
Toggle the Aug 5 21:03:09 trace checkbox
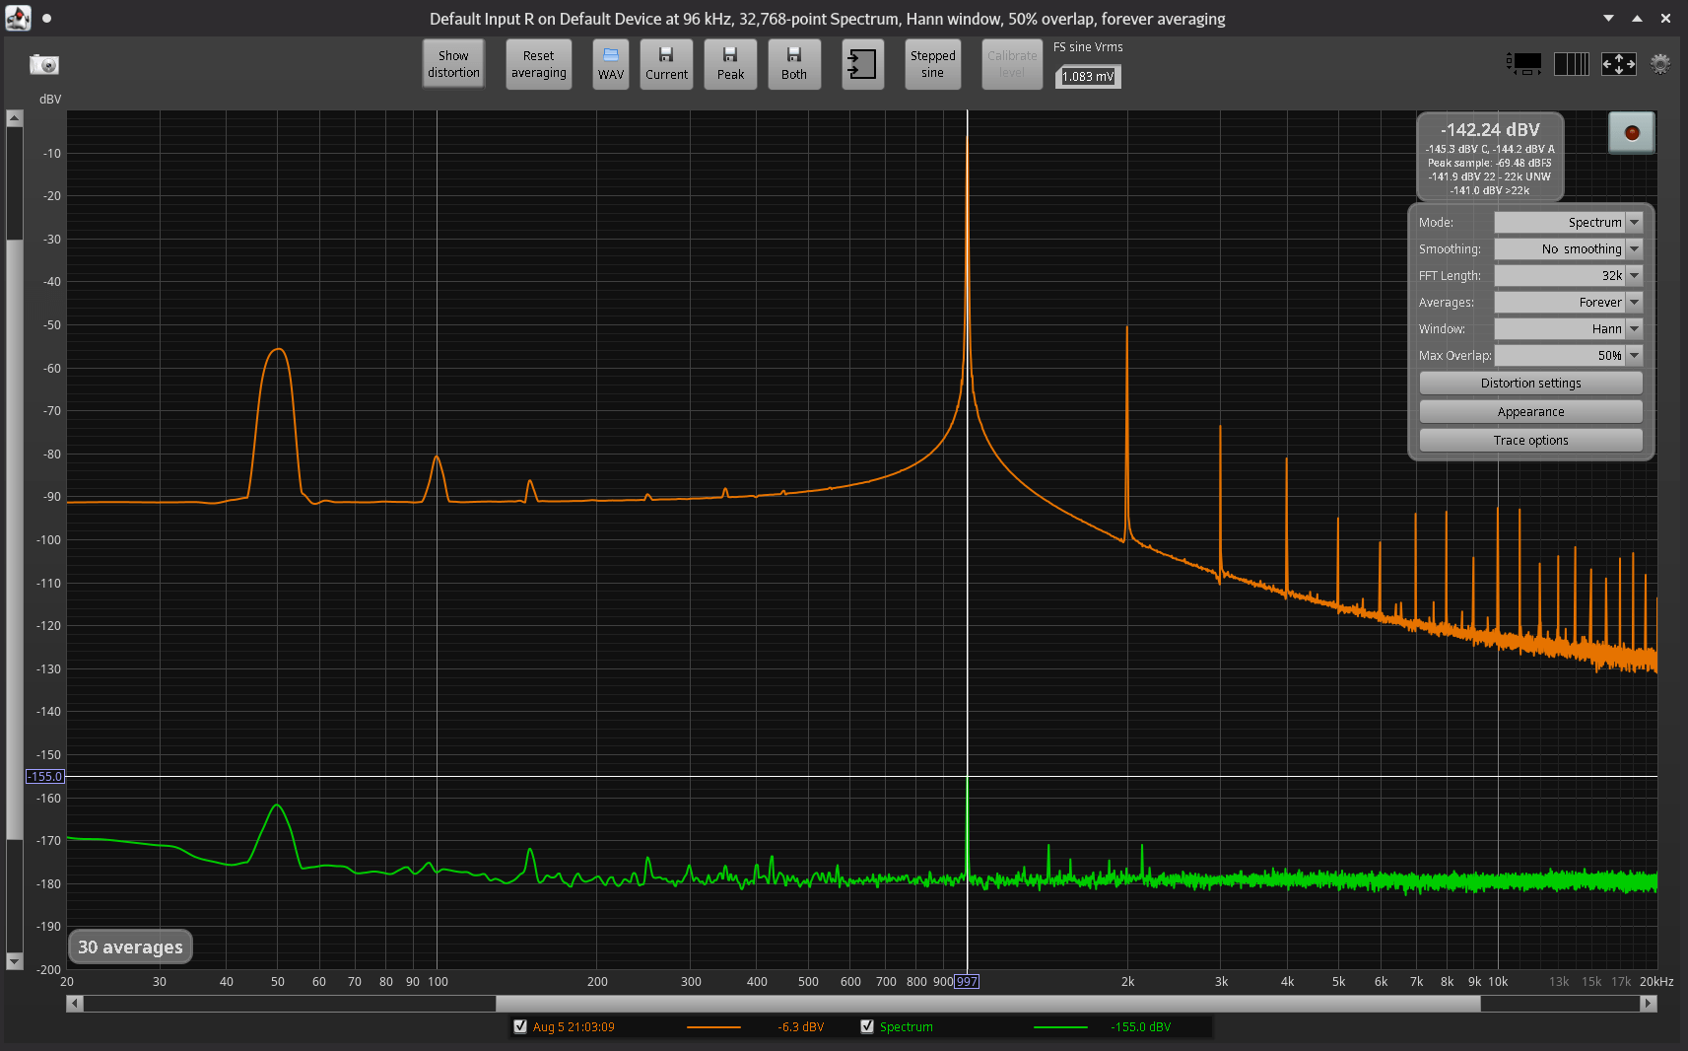520,1026
